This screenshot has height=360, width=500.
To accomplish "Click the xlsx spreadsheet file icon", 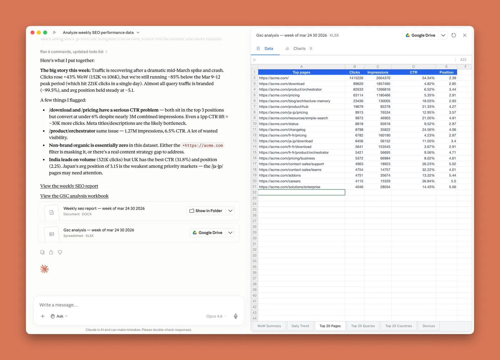I will point(51,234).
